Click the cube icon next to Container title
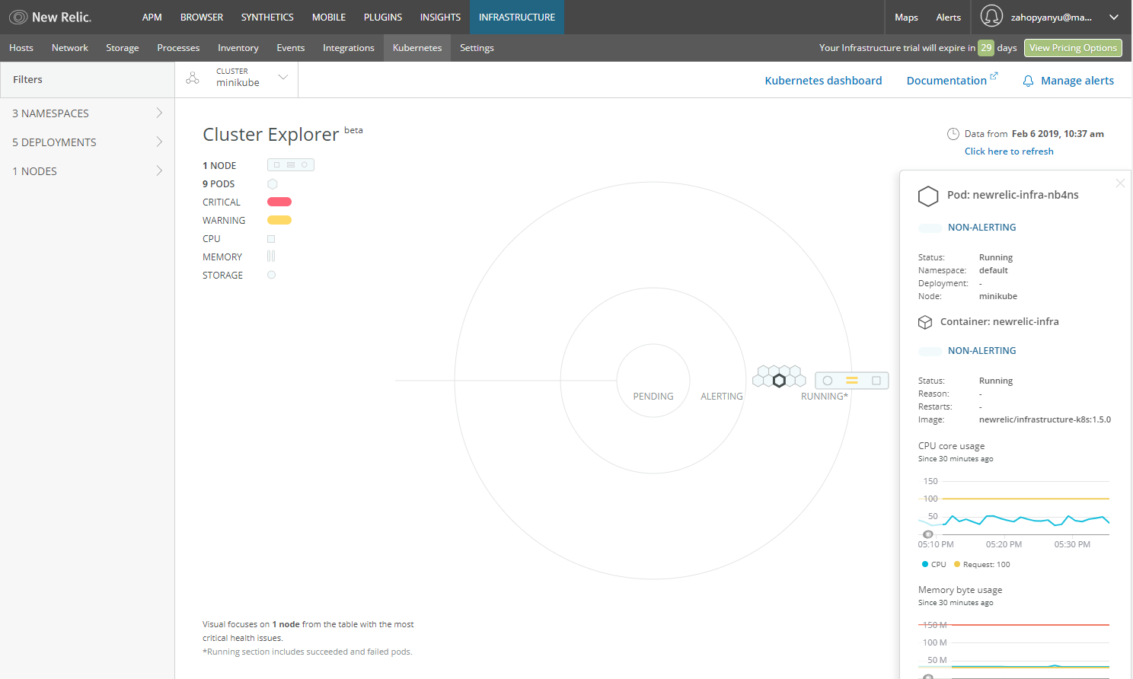The height and width of the screenshot is (679, 1133). (x=925, y=322)
